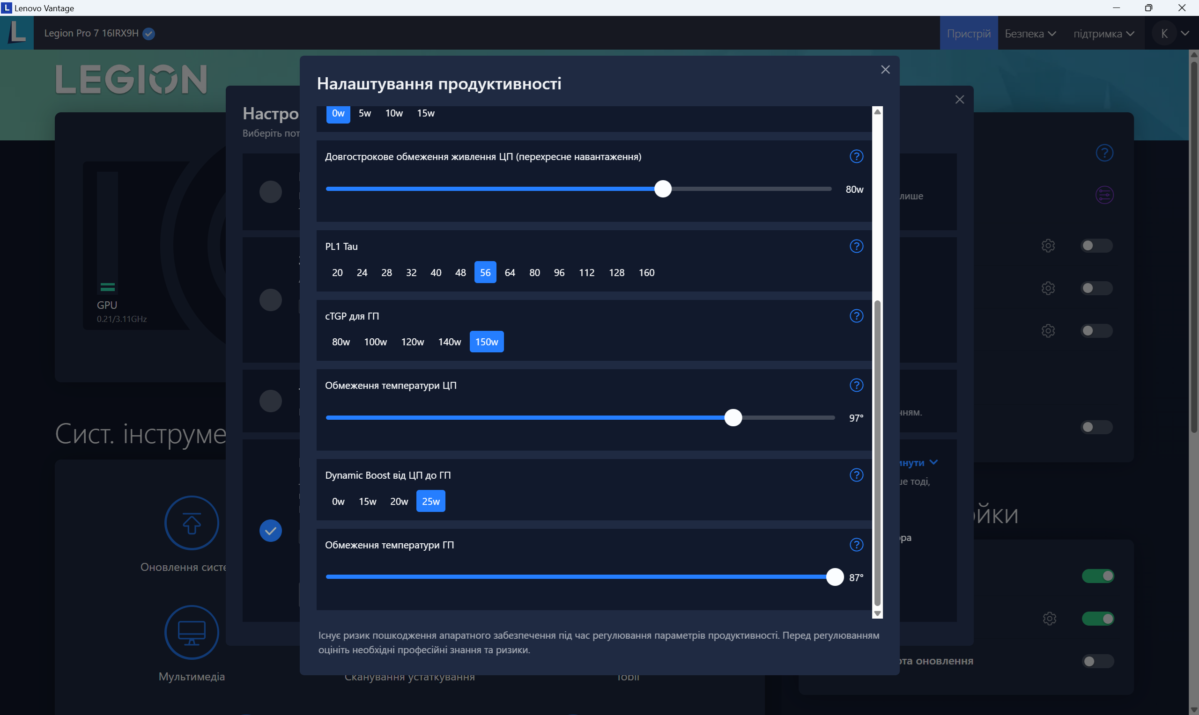Select 64w option for PL1 Tau
Image resolution: width=1199 pixels, height=715 pixels.
[509, 272]
